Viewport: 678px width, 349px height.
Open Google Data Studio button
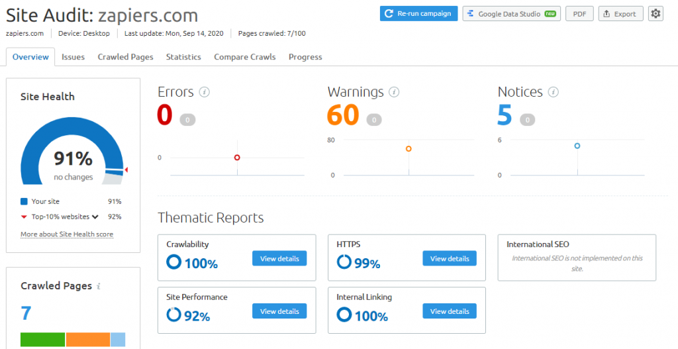tap(512, 14)
